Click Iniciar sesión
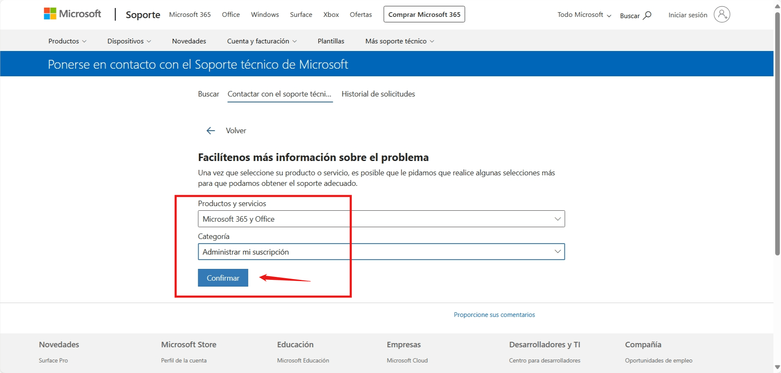 point(688,15)
